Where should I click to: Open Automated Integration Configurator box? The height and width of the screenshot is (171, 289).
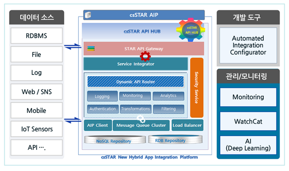click(x=248, y=45)
